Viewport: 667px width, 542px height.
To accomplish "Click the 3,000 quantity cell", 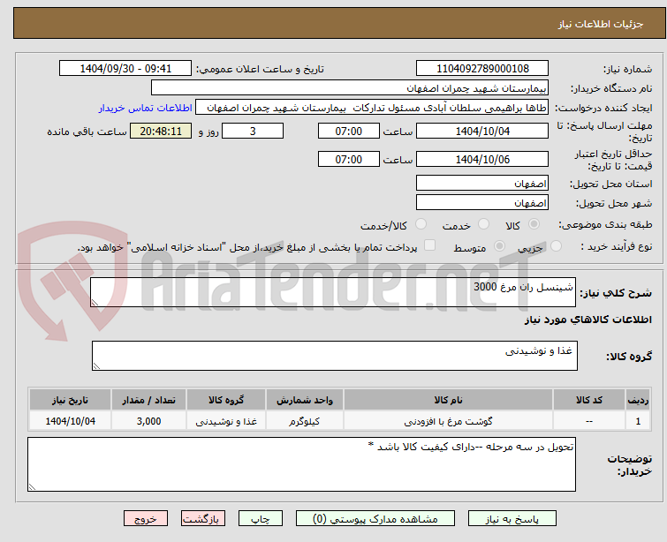I will pyautogui.click(x=149, y=421).
